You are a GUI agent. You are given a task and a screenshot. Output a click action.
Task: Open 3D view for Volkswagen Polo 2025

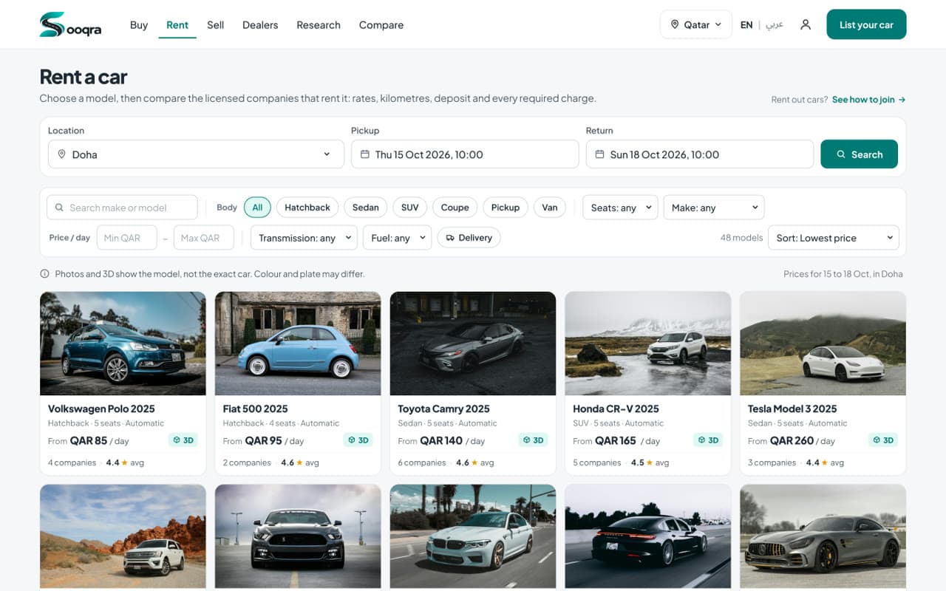(183, 440)
